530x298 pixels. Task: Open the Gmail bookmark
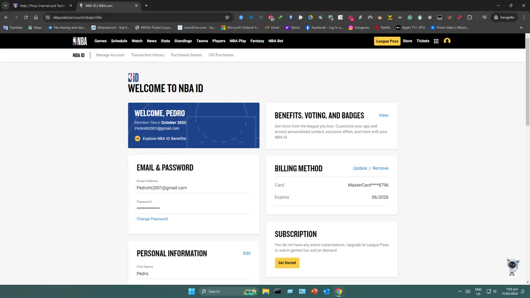272,28
